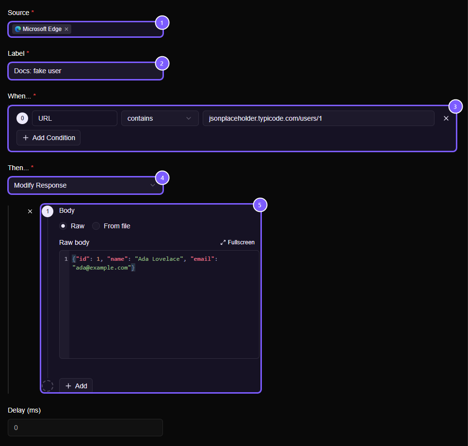Select the Raw body option
Image resolution: width=468 pixels, height=446 pixels.
[x=63, y=226]
